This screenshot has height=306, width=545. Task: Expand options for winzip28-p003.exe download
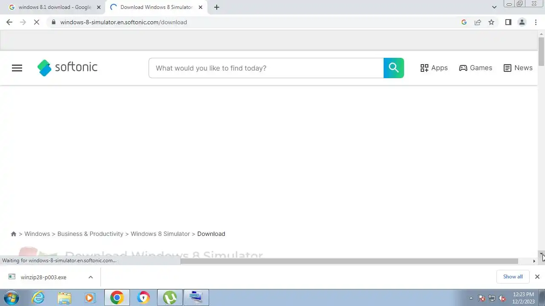coord(90,277)
